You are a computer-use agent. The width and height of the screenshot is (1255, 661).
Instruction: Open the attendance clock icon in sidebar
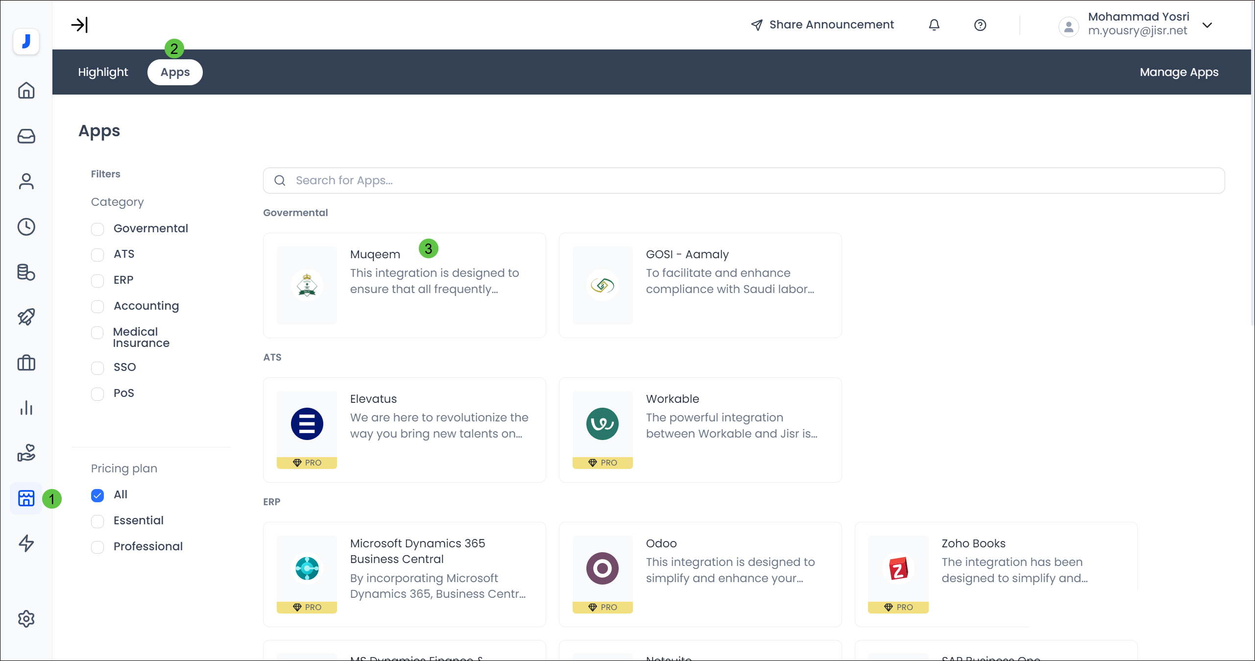26,227
